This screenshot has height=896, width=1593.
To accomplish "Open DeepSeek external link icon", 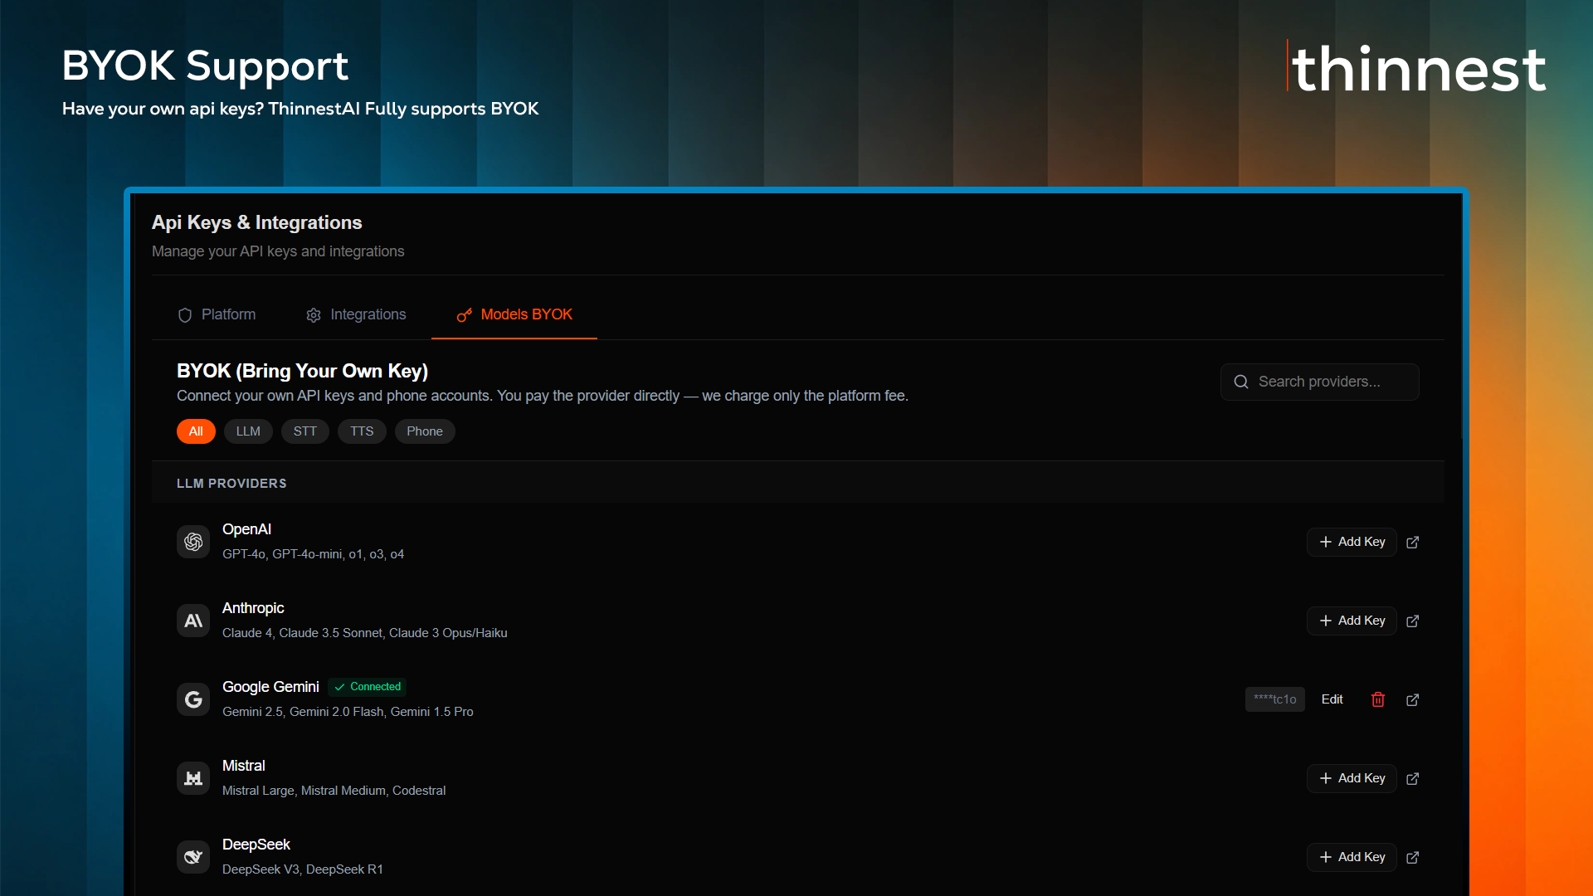I will [x=1413, y=857].
